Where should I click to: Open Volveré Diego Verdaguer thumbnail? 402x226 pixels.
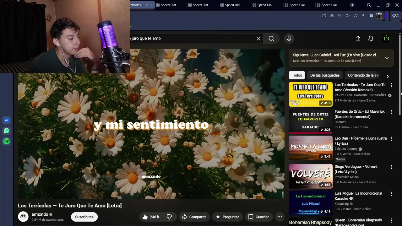coord(311,176)
